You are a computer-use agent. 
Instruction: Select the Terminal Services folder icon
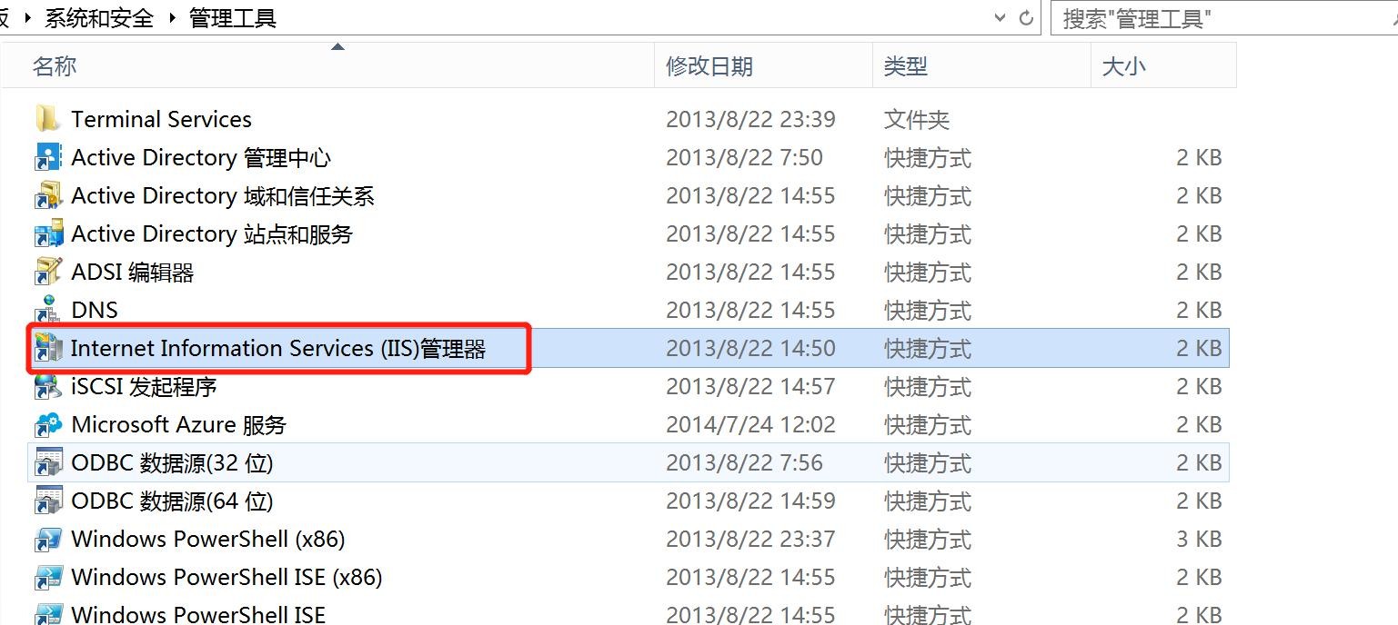47,119
